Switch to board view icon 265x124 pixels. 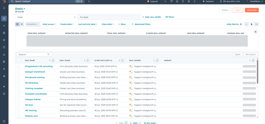pyautogui.click(x=22, y=24)
